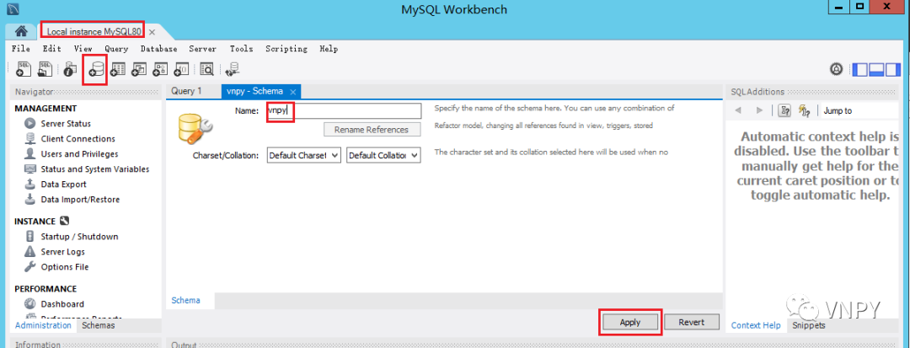Switch to Context Help tab
Screen dimensions: 910x348
click(x=756, y=325)
